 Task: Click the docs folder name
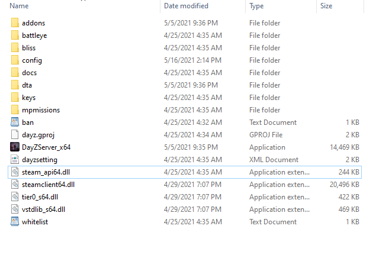coord(30,73)
